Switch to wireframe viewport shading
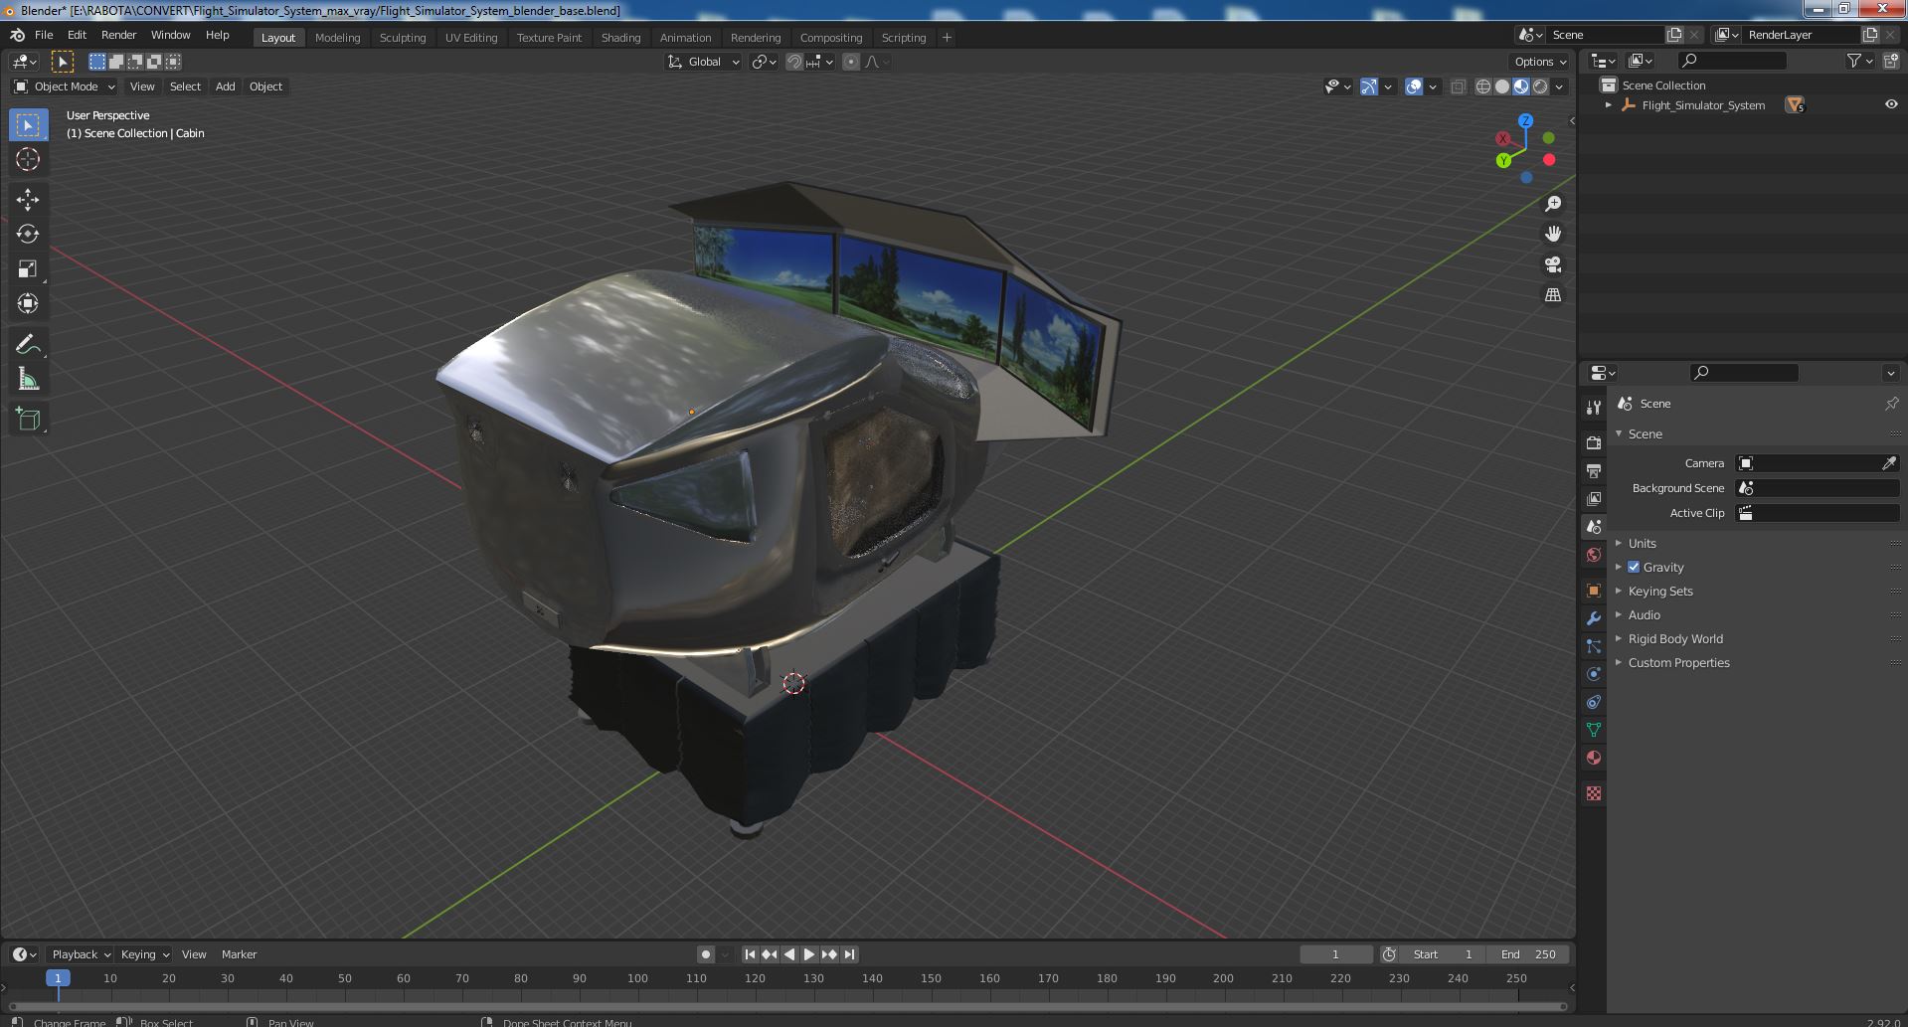The height and width of the screenshot is (1027, 1908). coord(1483,86)
